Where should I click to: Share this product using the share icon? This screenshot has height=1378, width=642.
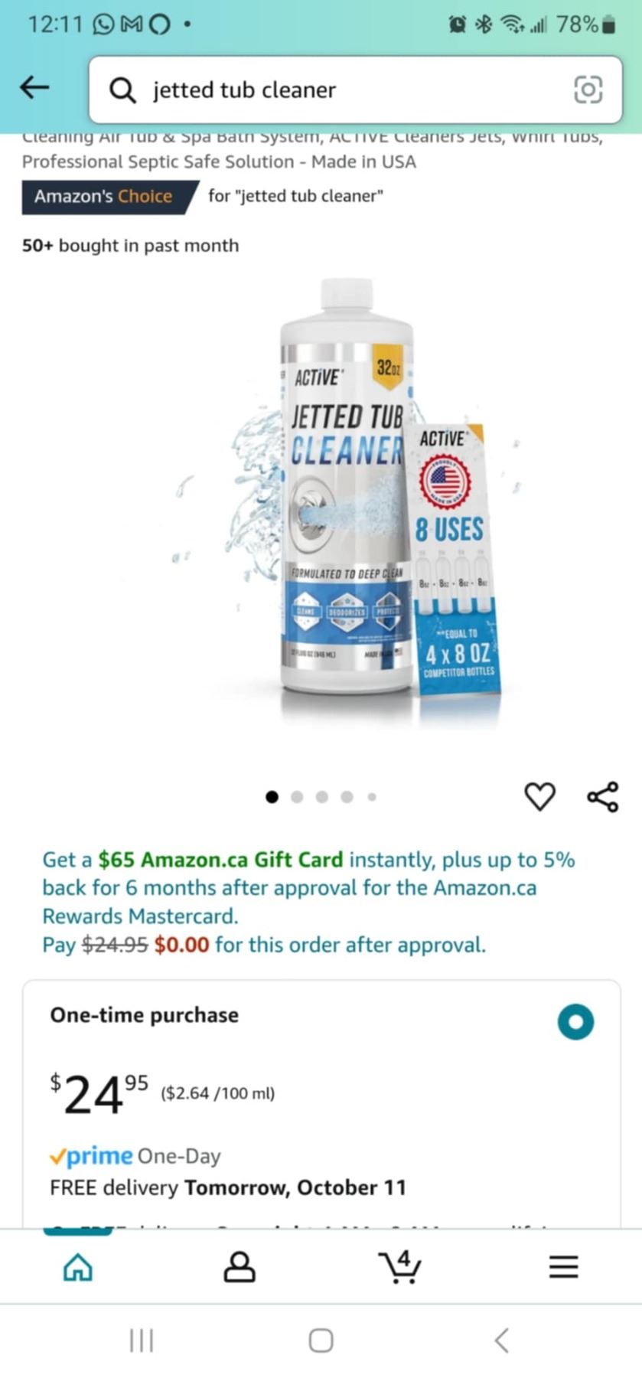(603, 797)
